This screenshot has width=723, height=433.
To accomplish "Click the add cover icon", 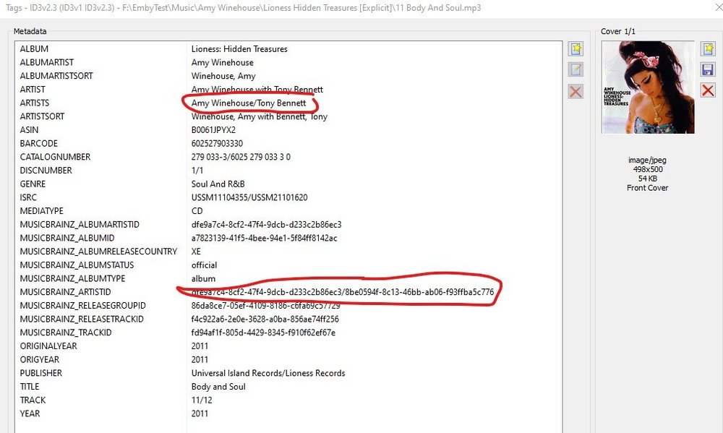I will pyautogui.click(x=708, y=49).
